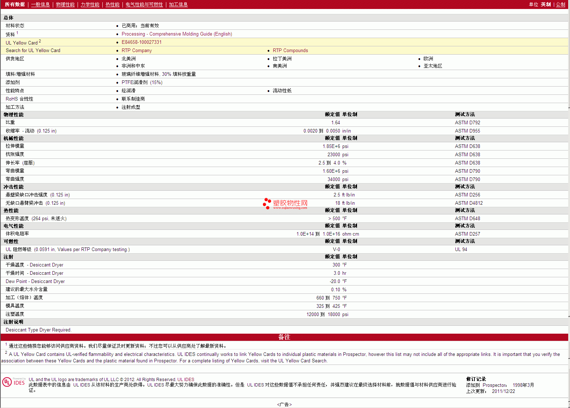Click footnote 2 superscript beside UL Yellow Card
This screenshot has width=570, height=408.
(x=40, y=41)
